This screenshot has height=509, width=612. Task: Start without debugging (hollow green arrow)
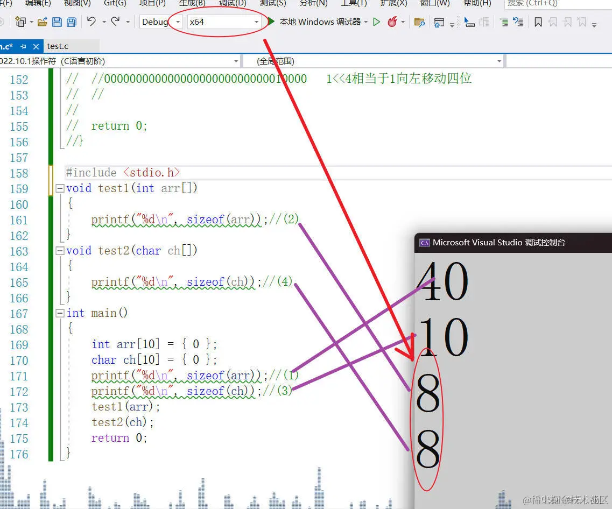coord(377,22)
